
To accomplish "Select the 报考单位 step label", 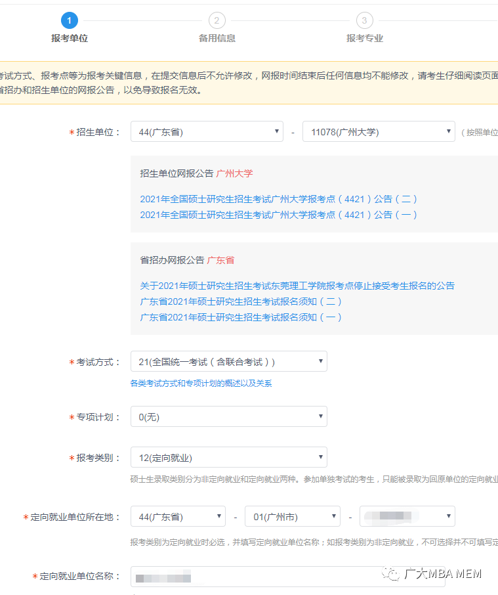I will point(70,38).
